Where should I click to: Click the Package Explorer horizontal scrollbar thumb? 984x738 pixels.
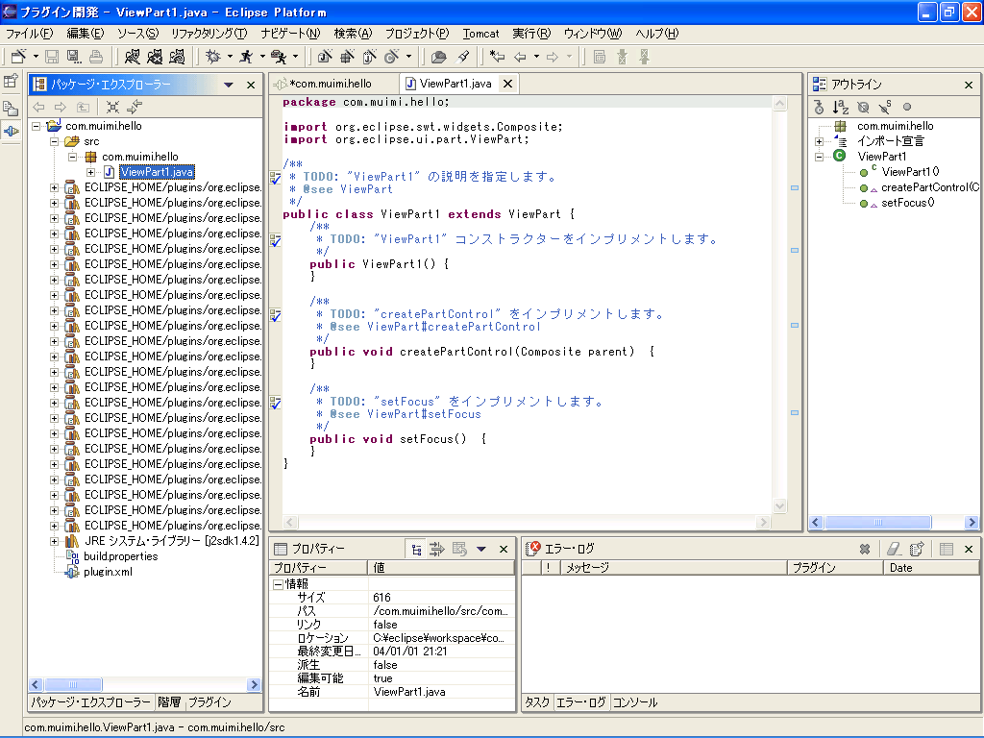[x=73, y=684]
